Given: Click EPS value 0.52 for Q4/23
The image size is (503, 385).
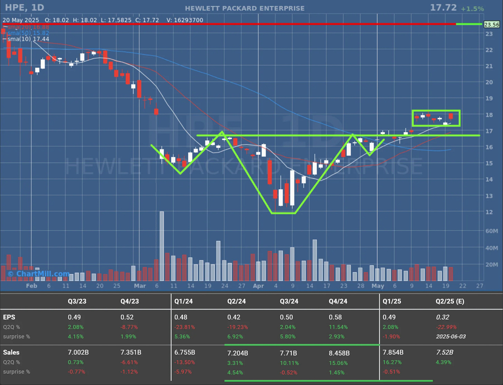Looking at the screenshot, I should click(127, 317).
